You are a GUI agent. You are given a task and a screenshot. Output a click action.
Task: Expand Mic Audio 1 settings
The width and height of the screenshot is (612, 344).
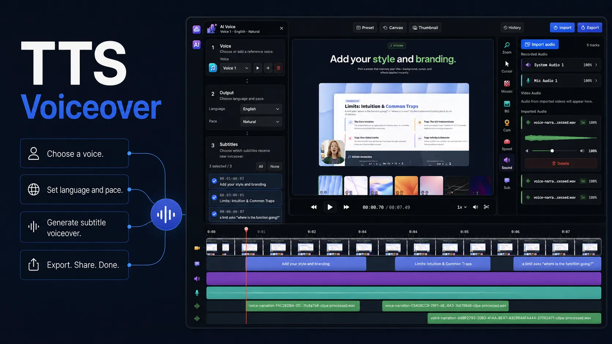point(596,80)
